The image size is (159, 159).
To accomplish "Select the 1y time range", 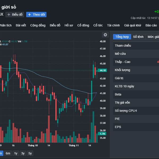I will click(16, 153).
